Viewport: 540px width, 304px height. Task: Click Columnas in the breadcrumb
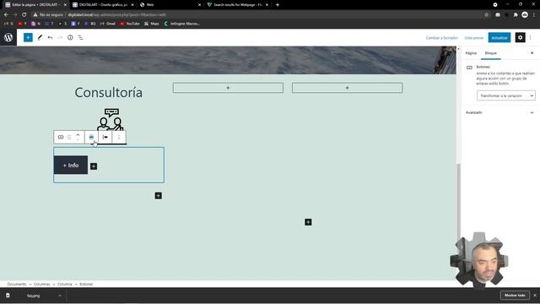[x=41, y=285]
